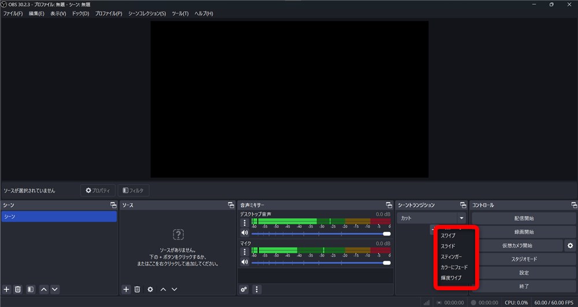The height and width of the screenshot is (307, 578).
Task: Open the ヘルプ(H) menu
Action: click(x=204, y=14)
